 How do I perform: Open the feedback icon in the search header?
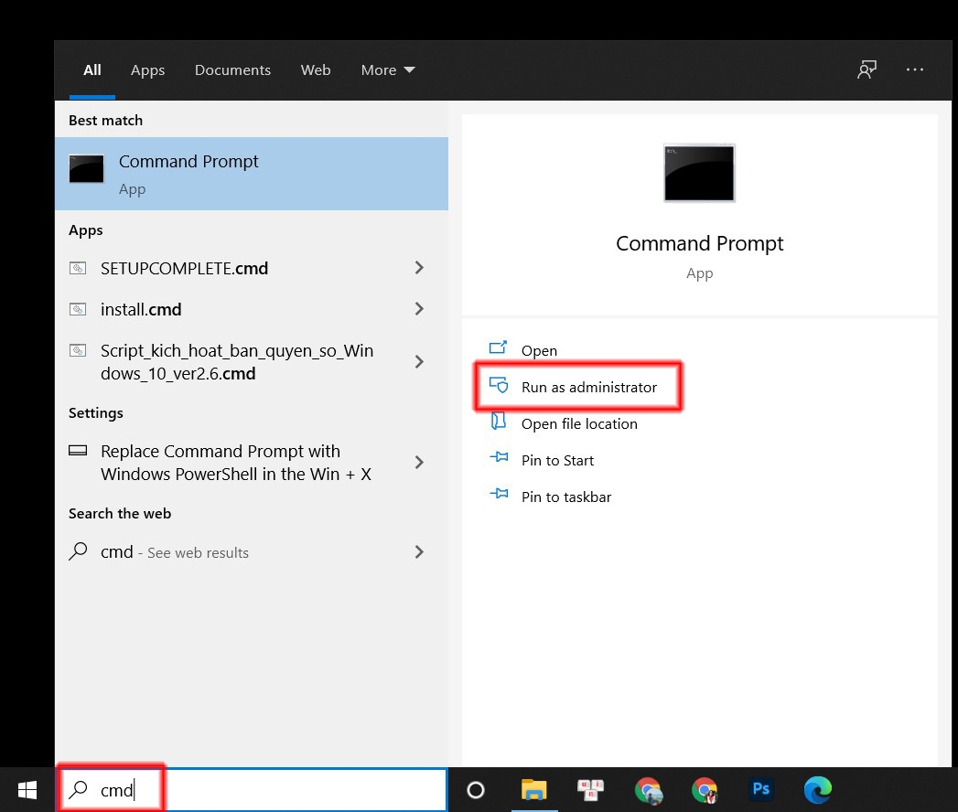pyautogui.click(x=867, y=69)
